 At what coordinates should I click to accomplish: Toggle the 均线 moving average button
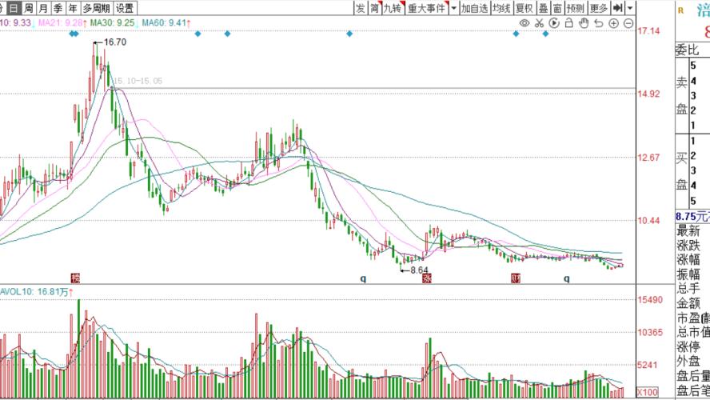pyautogui.click(x=501, y=8)
